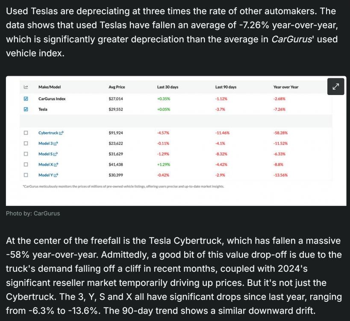
Task: Open Model X external link icon
Action: pos(56,164)
